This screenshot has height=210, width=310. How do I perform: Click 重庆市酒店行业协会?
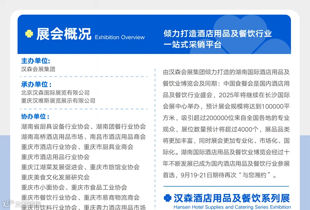[x=49, y=147]
